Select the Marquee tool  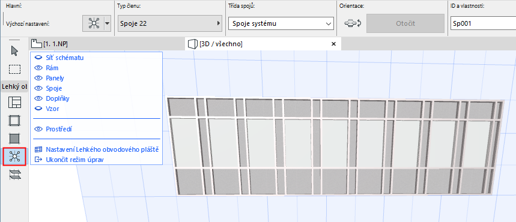click(14, 70)
